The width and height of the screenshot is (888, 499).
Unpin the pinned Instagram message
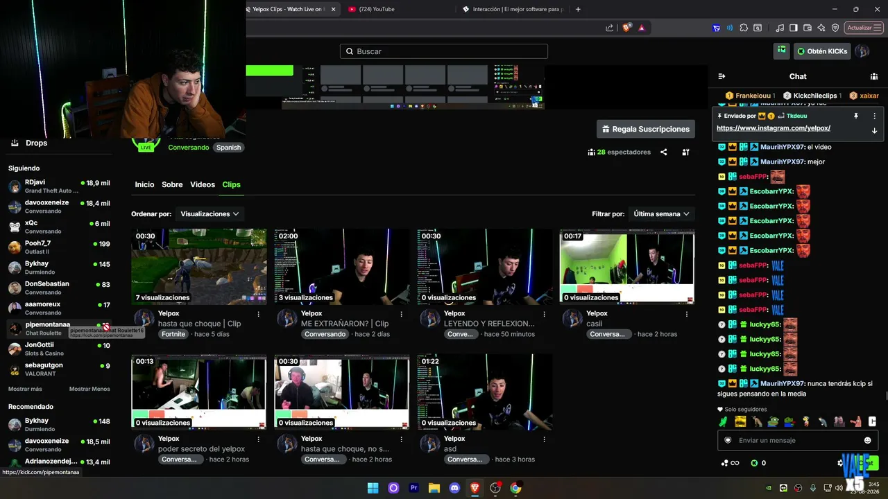click(856, 116)
